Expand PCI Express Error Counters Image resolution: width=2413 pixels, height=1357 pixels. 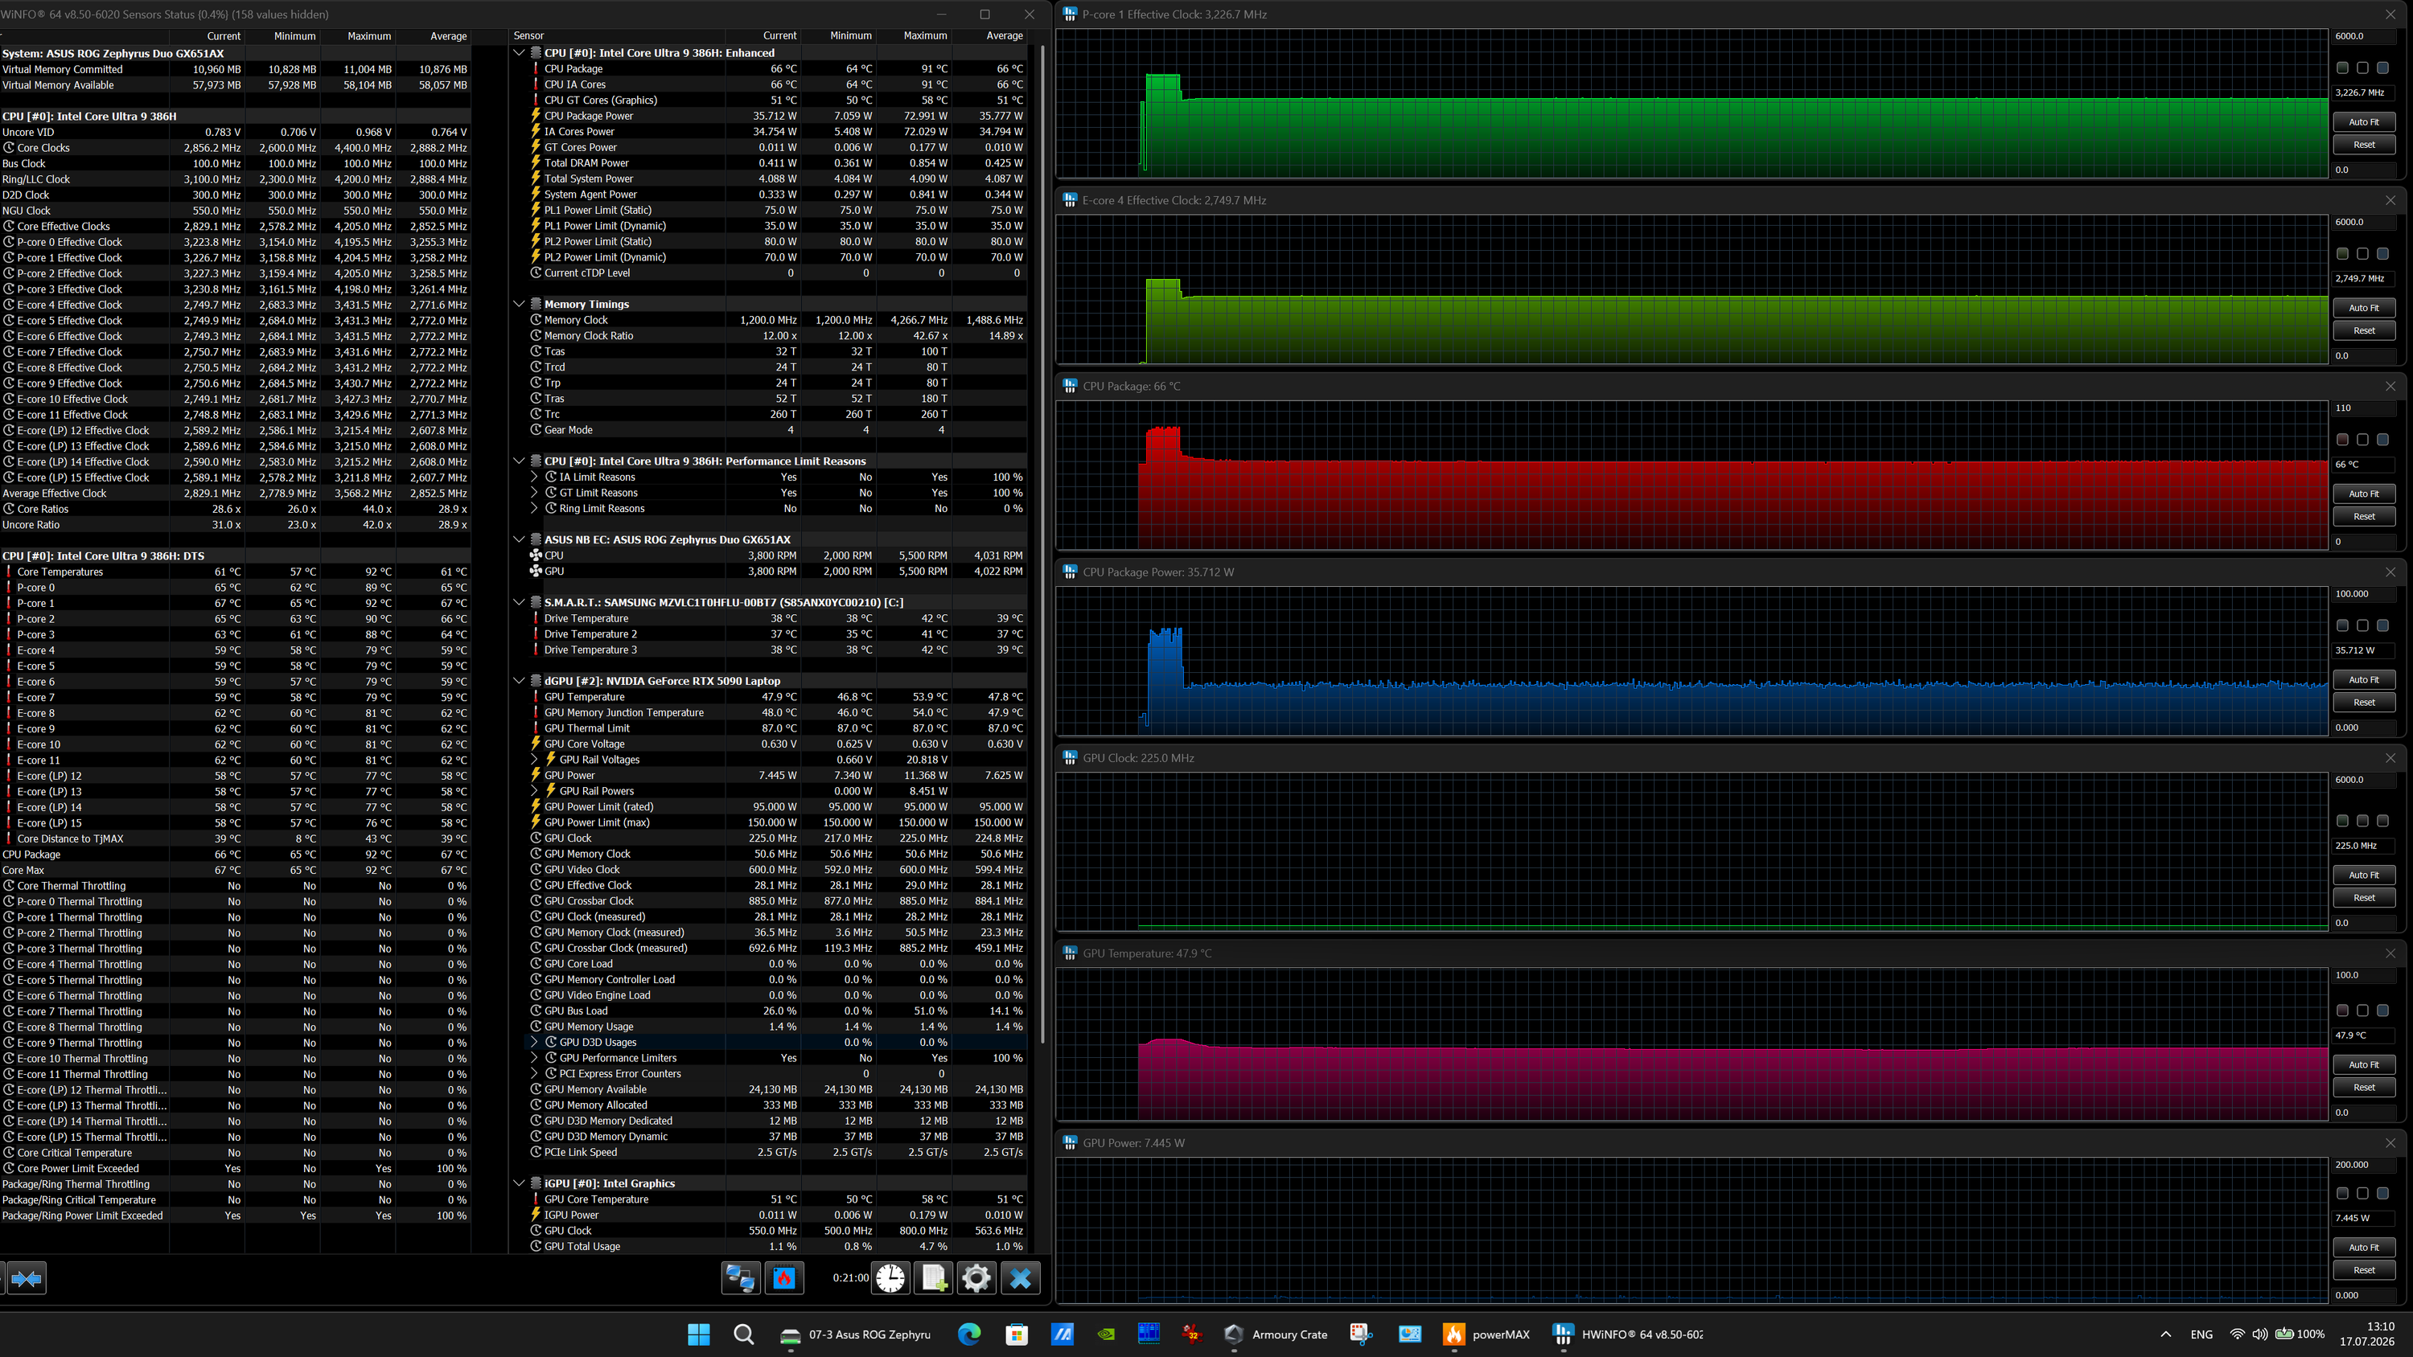(x=535, y=1074)
